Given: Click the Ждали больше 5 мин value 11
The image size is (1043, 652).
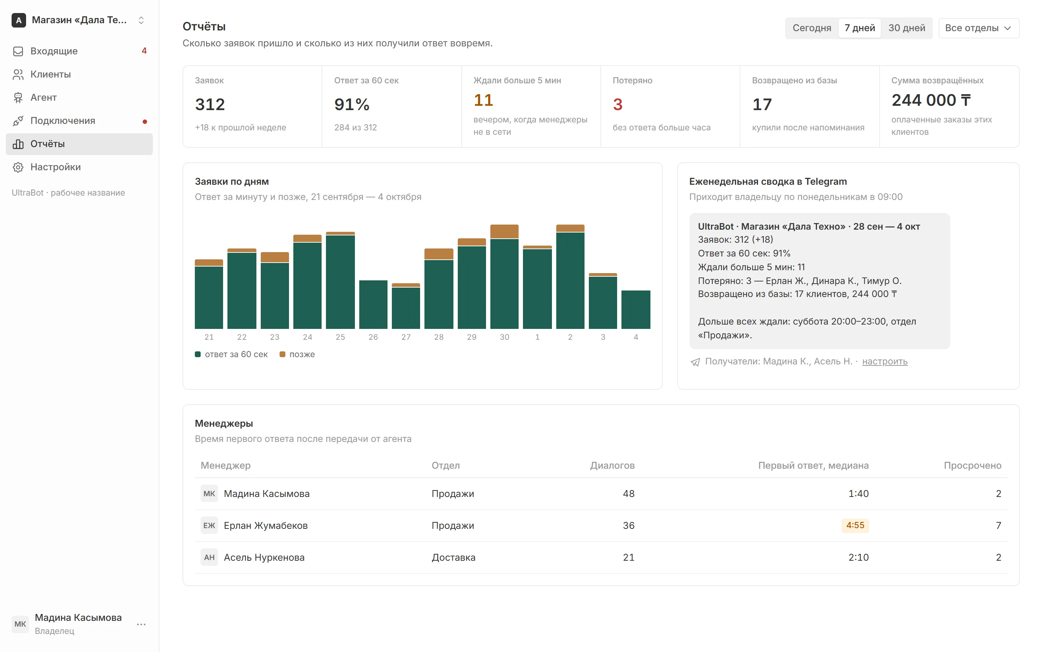Looking at the screenshot, I should point(483,100).
